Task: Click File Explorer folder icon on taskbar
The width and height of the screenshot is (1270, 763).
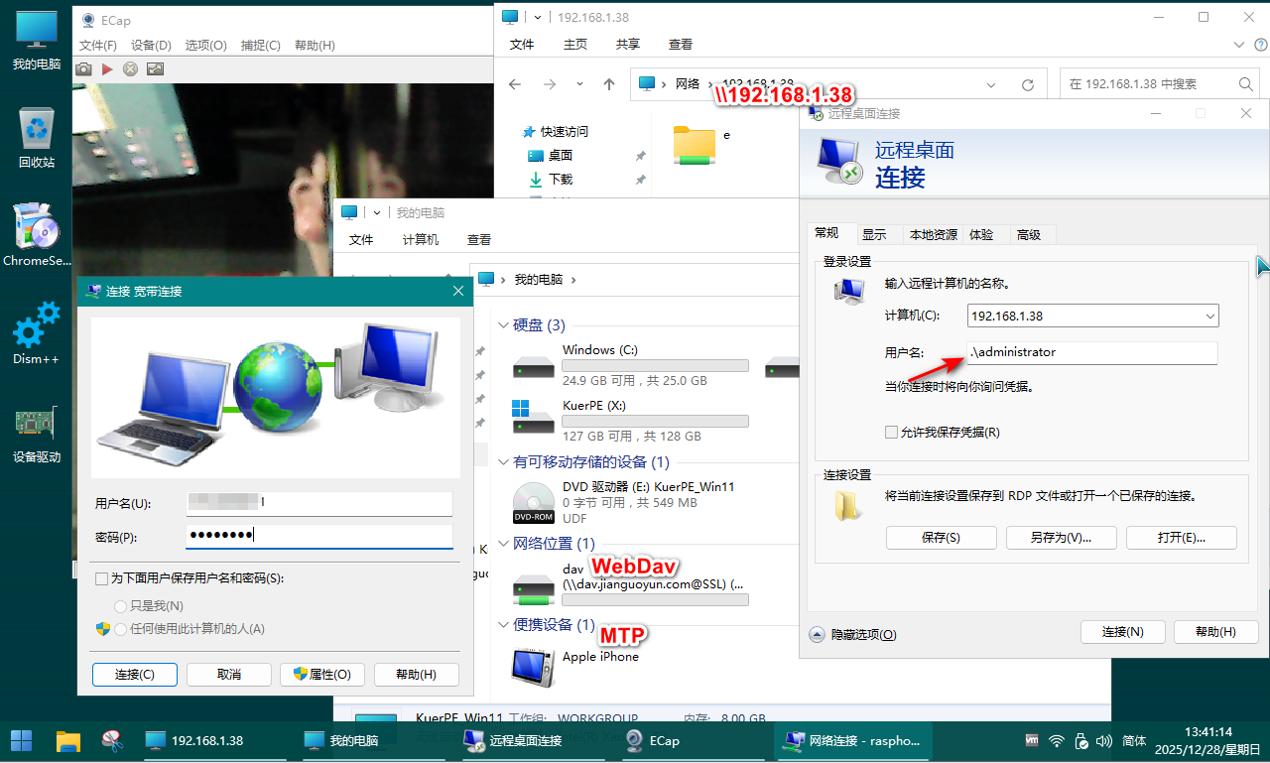Action: click(67, 740)
